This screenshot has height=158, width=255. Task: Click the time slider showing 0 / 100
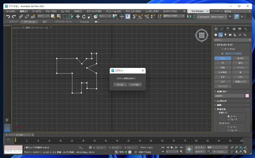(19, 135)
